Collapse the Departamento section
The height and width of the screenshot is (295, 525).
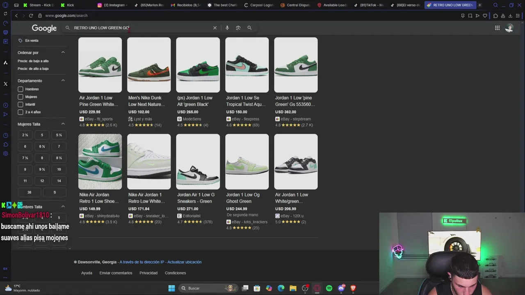[x=63, y=80]
